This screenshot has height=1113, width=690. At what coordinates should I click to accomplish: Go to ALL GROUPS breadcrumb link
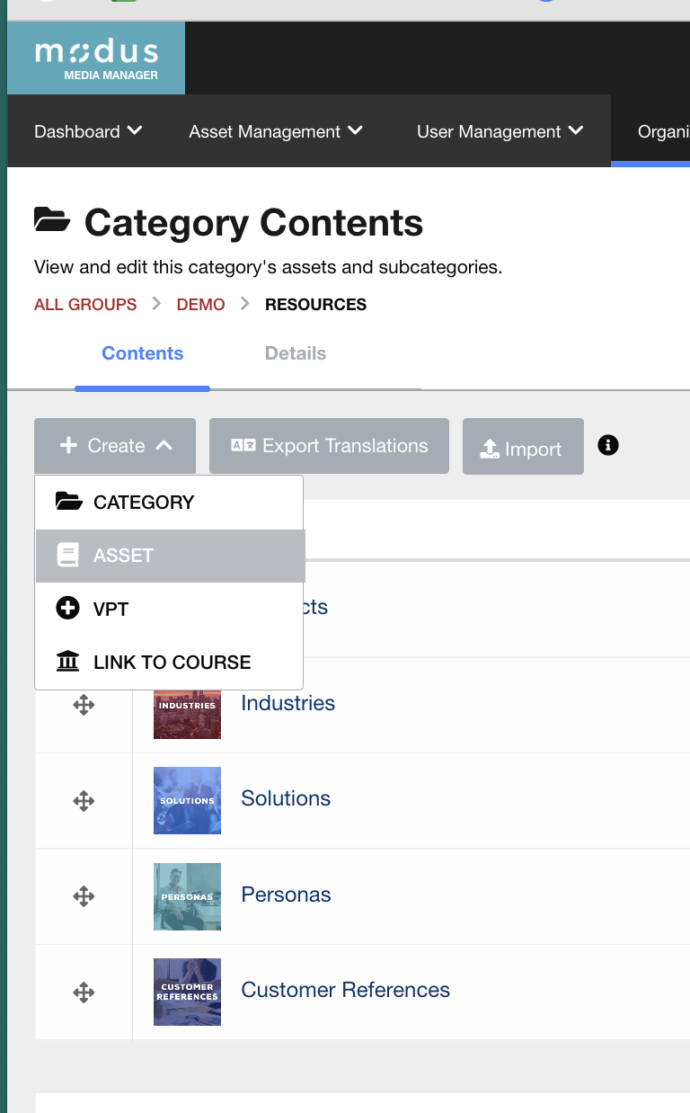pos(85,304)
